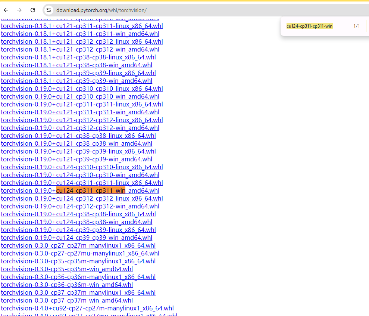The height and width of the screenshot is (316, 369).
Task: Download torchvision-0.18.1+cu121-cp312-cp312-win_amd64.whl
Action: tap(80, 49)
